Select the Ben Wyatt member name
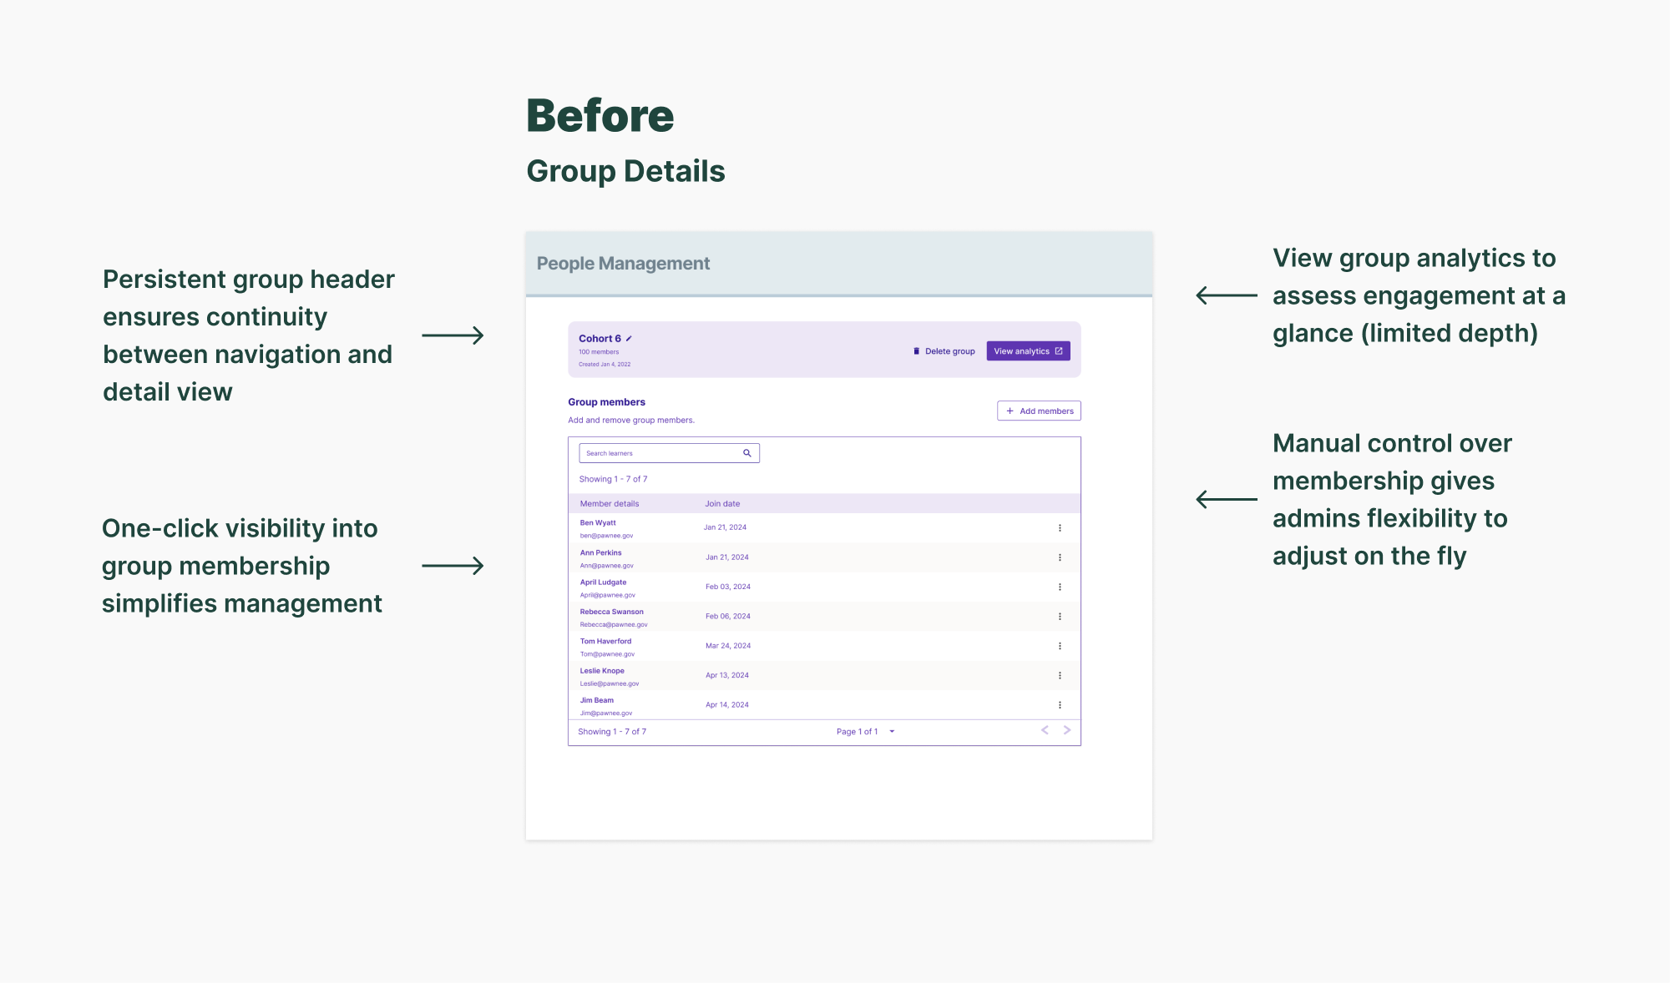 (x=598, y=523)
